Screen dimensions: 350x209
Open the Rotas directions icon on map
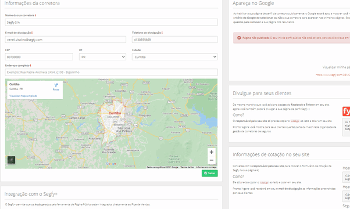click(x=56, y=87)
